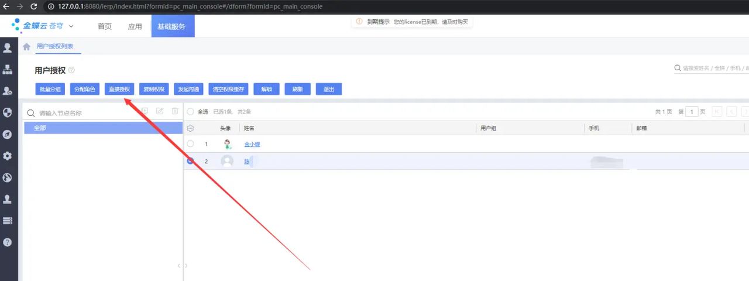Image resolution: width=749 pixels, height=281 pixels.
Task: Click the 直接授权 button
Action: click(119, 89)
